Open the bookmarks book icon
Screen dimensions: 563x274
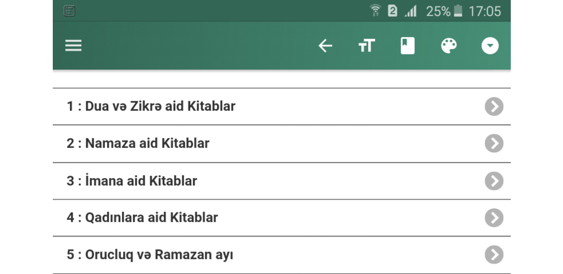tap(407, 46)
